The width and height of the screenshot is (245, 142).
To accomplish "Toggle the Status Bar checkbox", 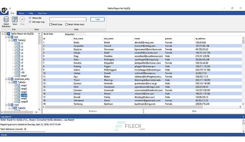I will pos(30,18).
